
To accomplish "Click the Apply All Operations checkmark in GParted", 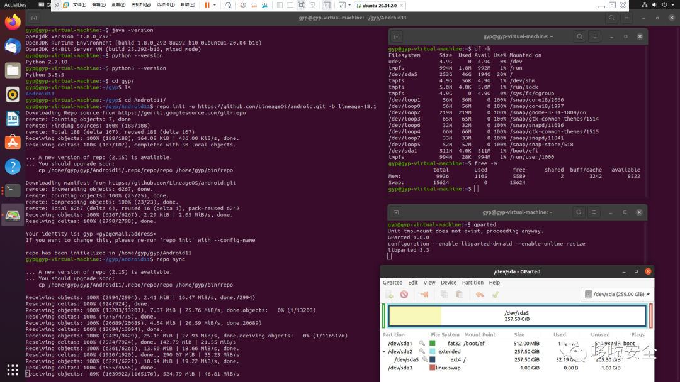I will tap(496, 295).
